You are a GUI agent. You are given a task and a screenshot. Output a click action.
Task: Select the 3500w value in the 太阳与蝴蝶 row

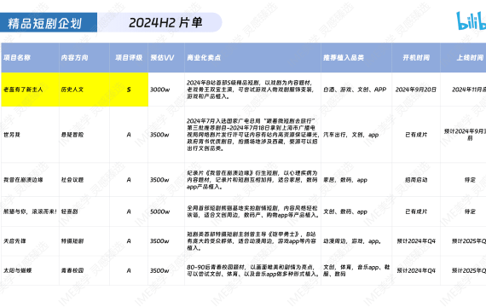pyautogui.click(x=160, y=270)
